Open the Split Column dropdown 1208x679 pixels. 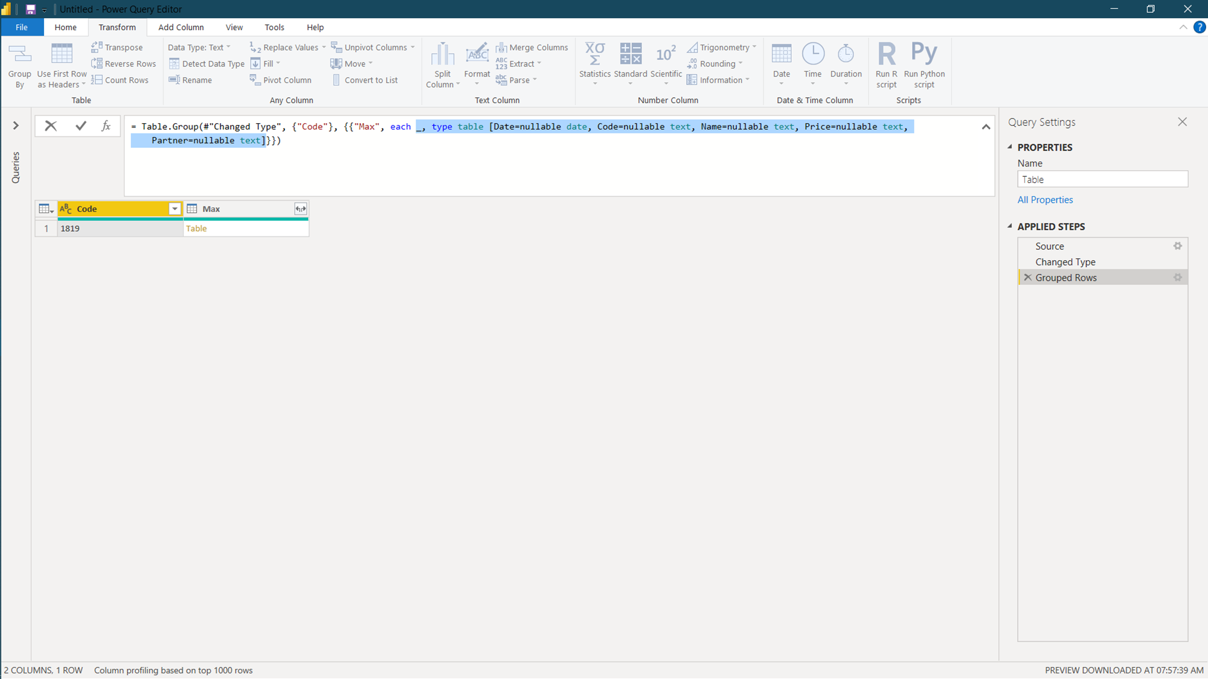443,65
